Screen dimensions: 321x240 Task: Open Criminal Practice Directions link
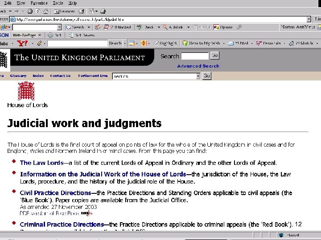tap(62, 224)
